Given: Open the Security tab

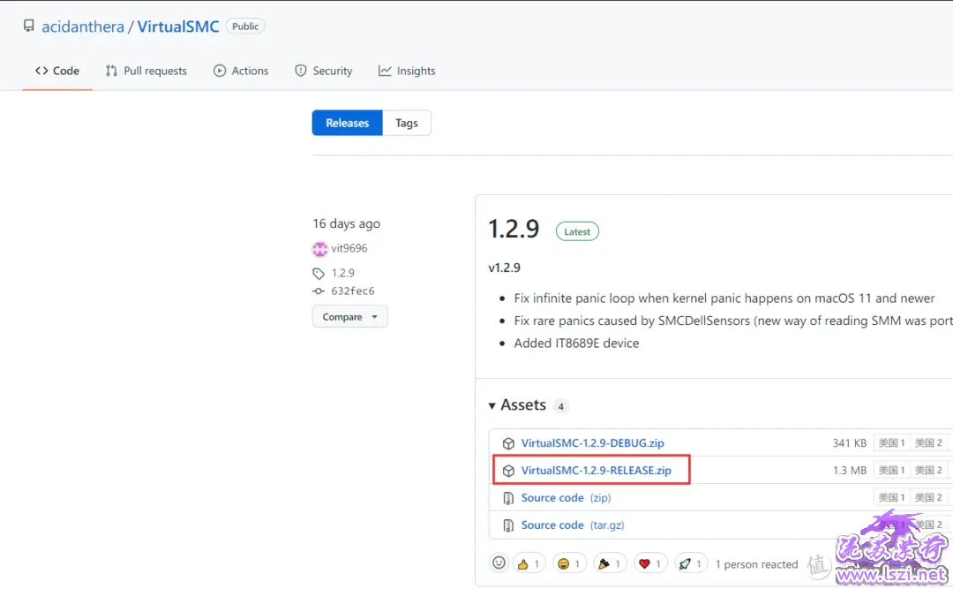Looking at the screenshot, I should tap(323, 71).
